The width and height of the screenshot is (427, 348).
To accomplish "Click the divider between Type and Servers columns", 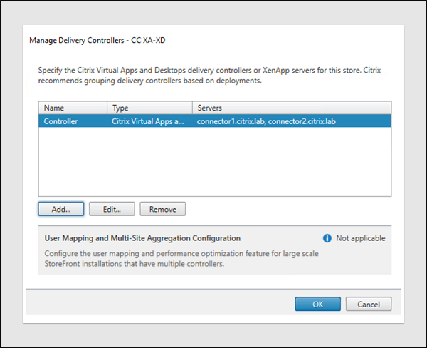I will coord(191,108).
